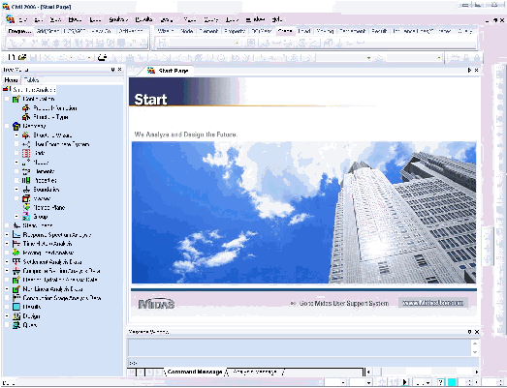Click the Named Plane tree icon
The image size is (507, 388).
pyautogui.click(x=26, y=208)
